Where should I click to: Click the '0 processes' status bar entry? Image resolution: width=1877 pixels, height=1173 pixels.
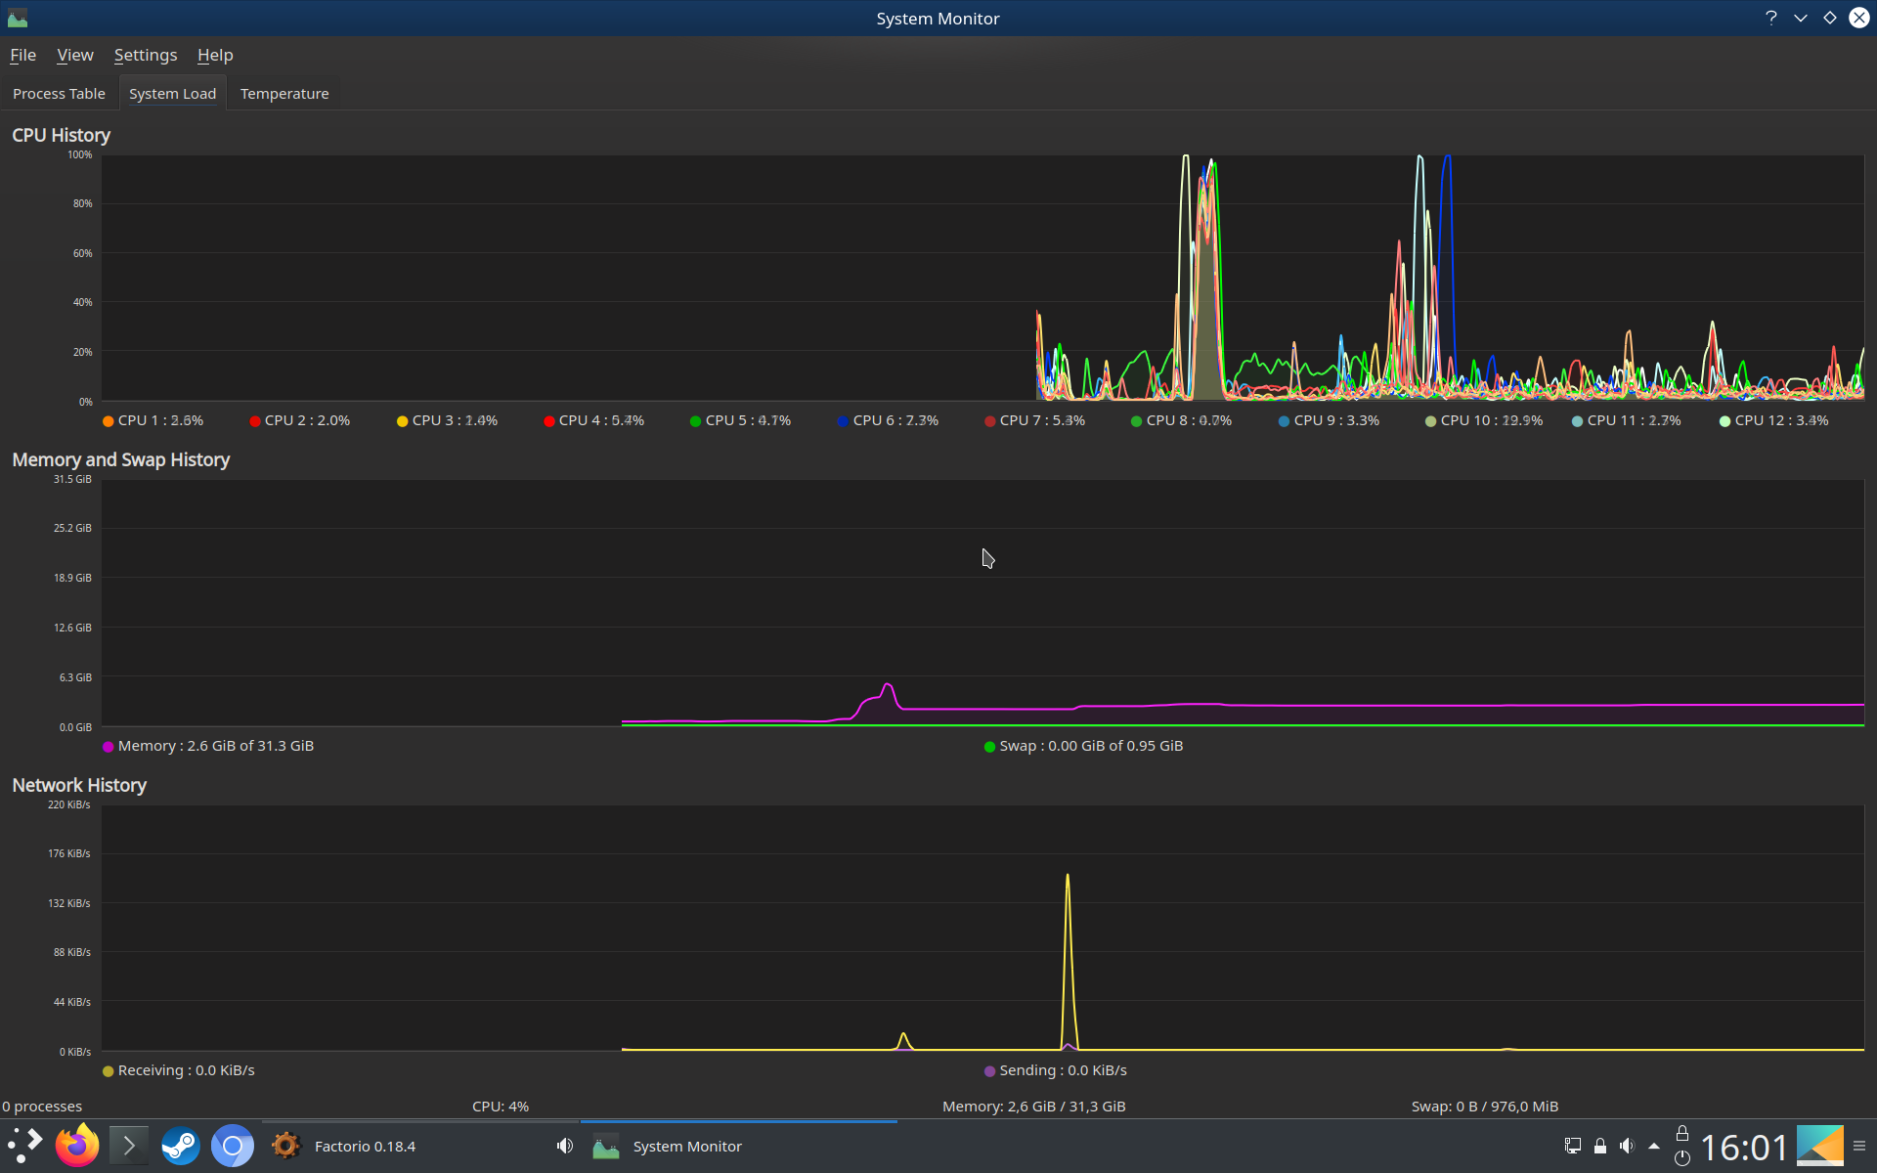coord(42,1107)
